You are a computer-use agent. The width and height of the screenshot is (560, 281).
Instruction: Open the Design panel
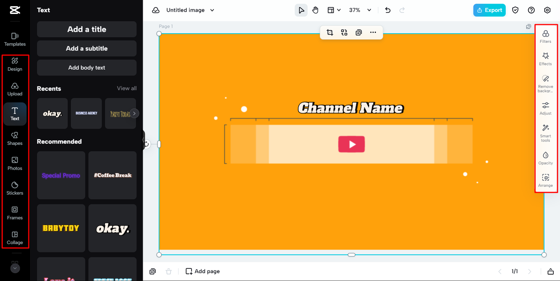(15, 64)
